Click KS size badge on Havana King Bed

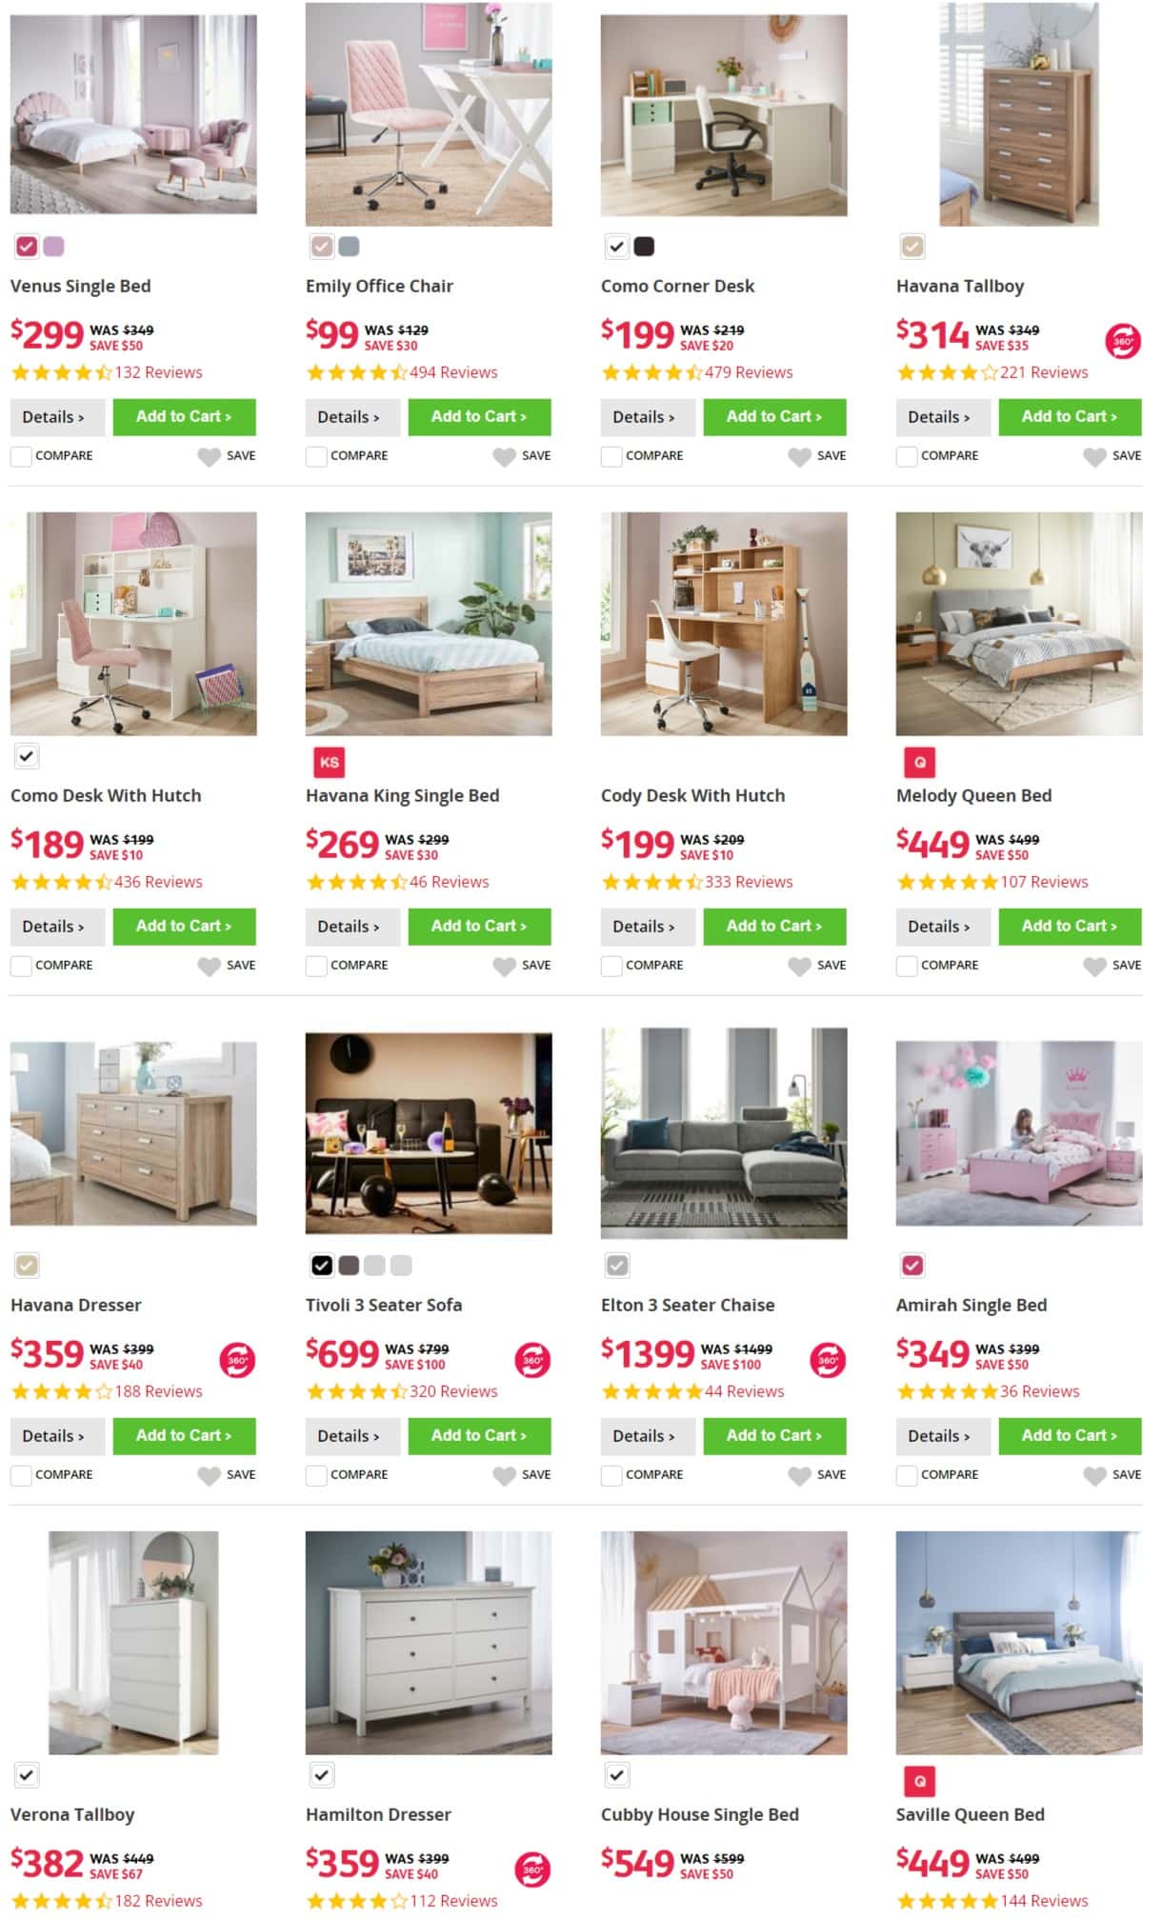click(x=329, y=762)
